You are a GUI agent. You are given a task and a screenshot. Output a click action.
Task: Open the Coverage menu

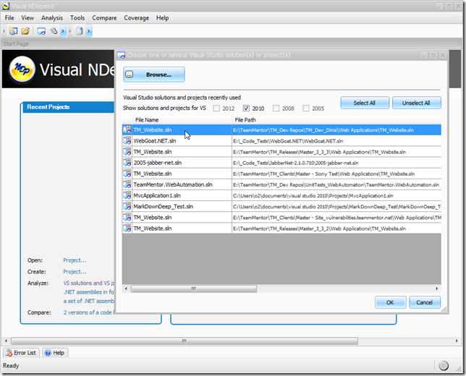[136, 17]
